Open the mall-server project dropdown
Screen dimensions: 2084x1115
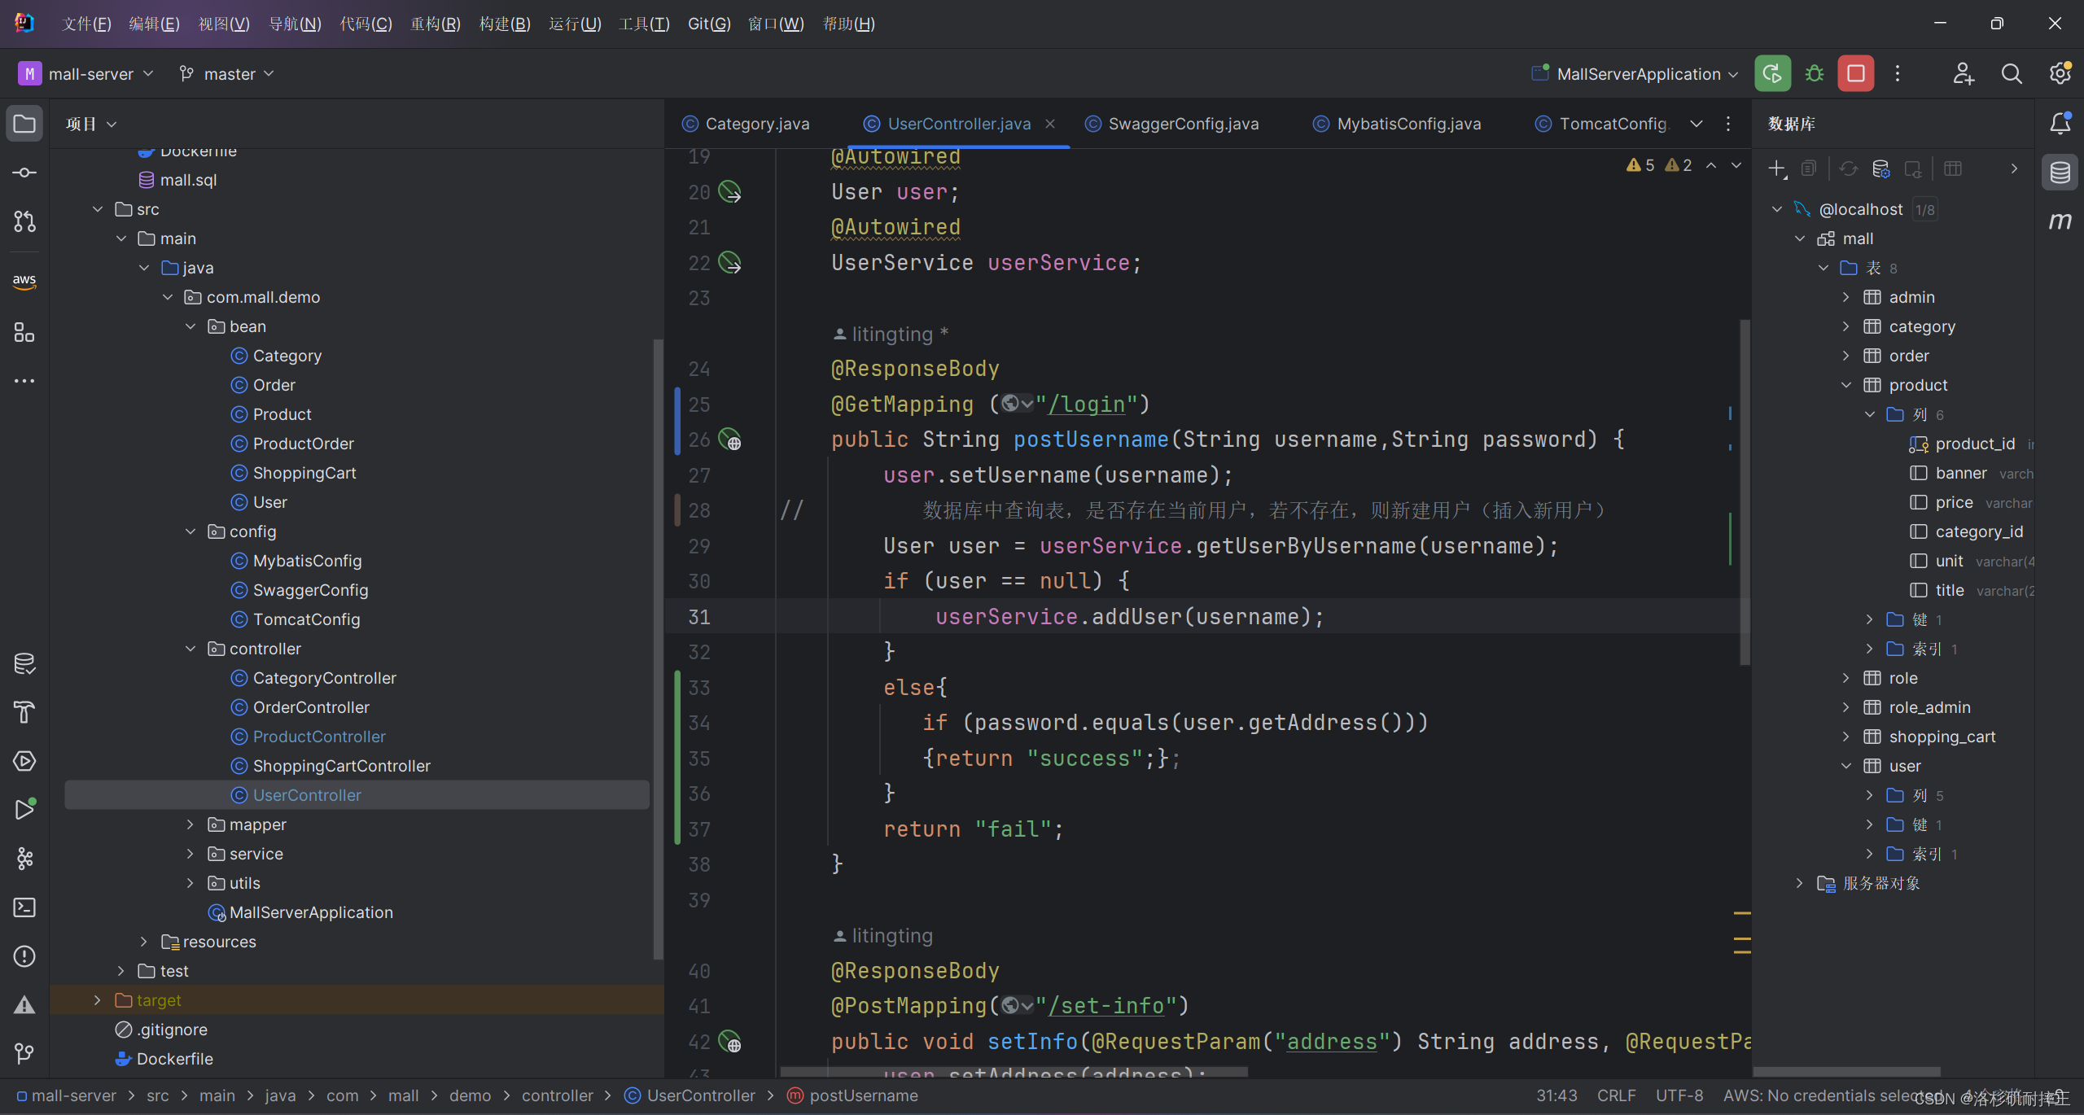pyautogui.click(x=86, y=74)
